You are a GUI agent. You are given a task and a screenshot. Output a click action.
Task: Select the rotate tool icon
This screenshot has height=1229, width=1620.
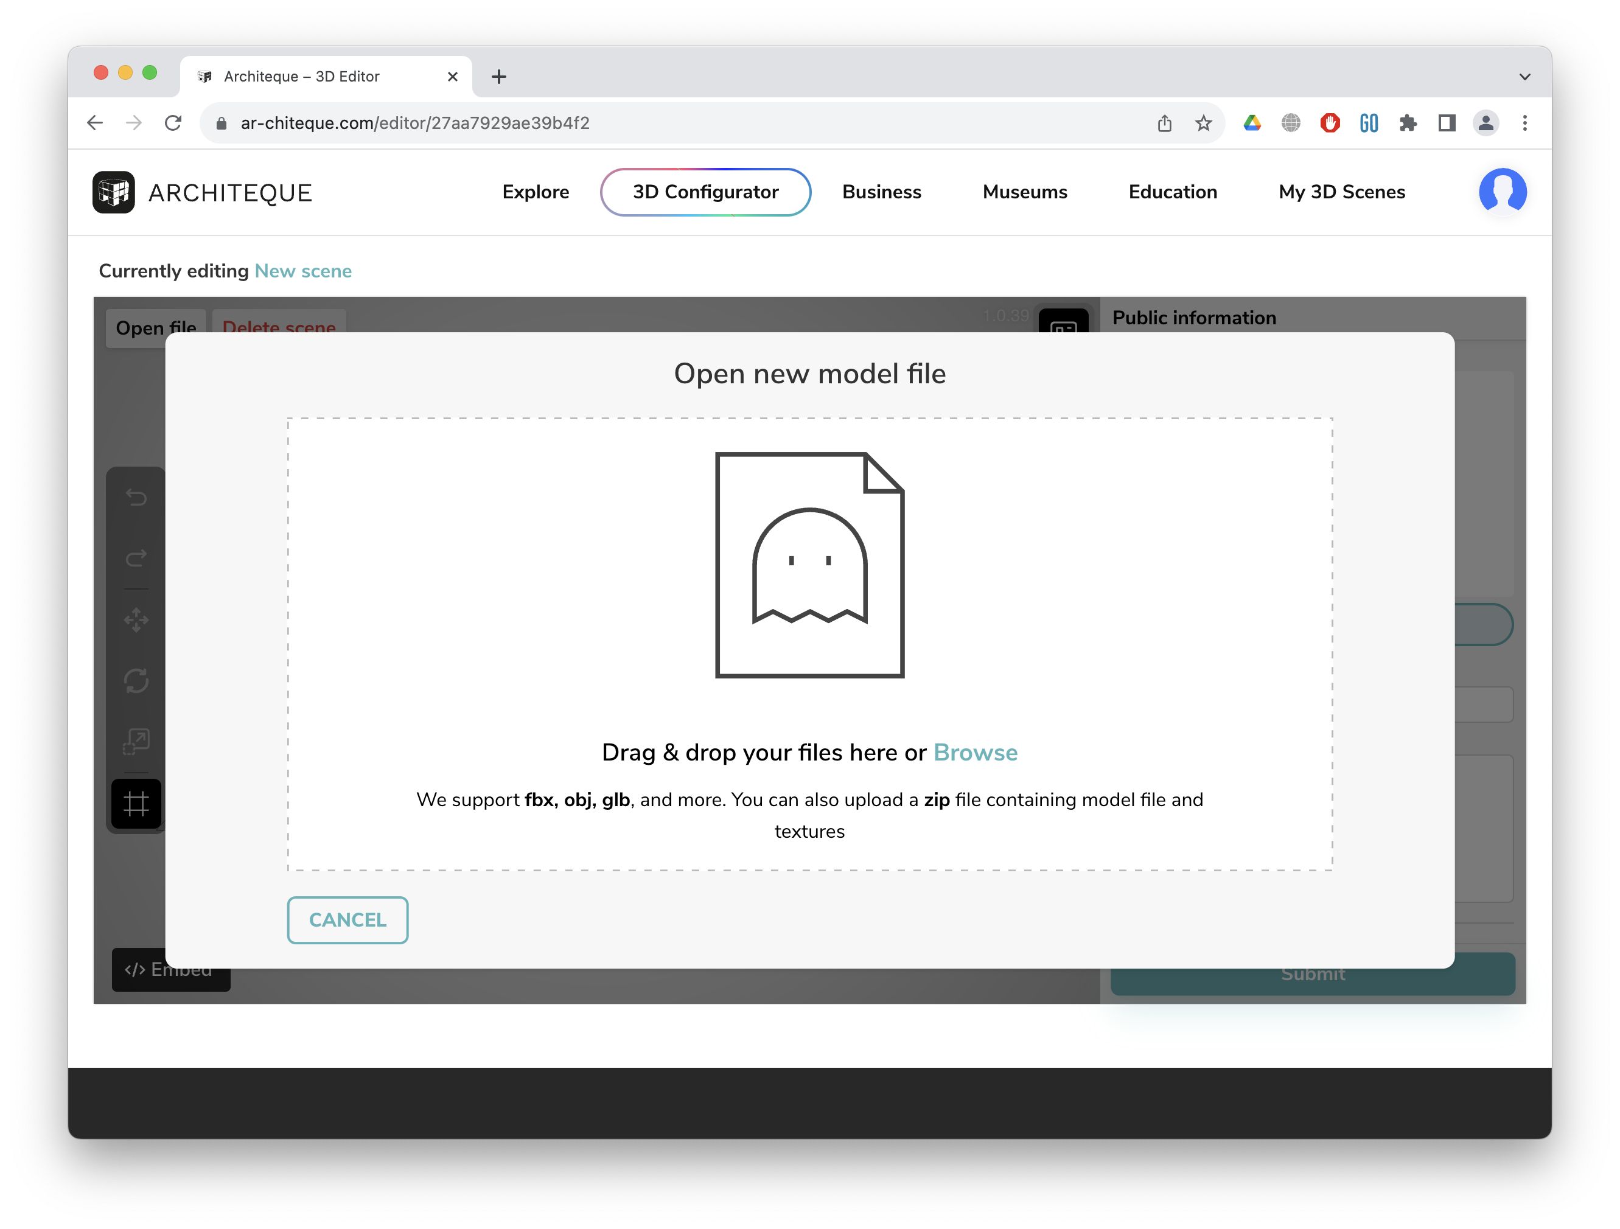coord(136,681)
